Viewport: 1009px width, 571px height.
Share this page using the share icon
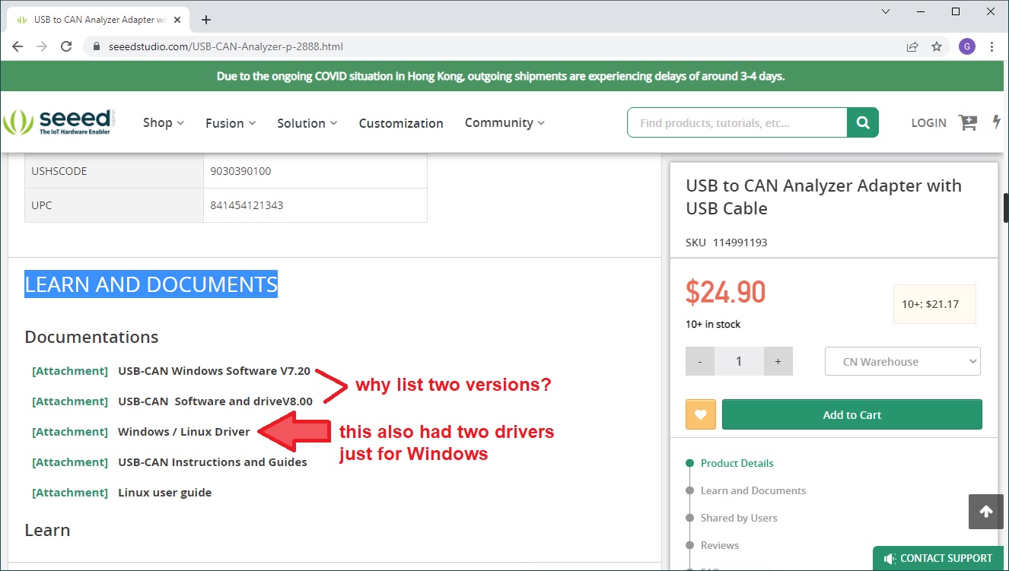pyautogui.click(x=912, y=46)
